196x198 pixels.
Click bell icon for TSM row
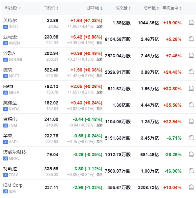(x=191, y=121)
